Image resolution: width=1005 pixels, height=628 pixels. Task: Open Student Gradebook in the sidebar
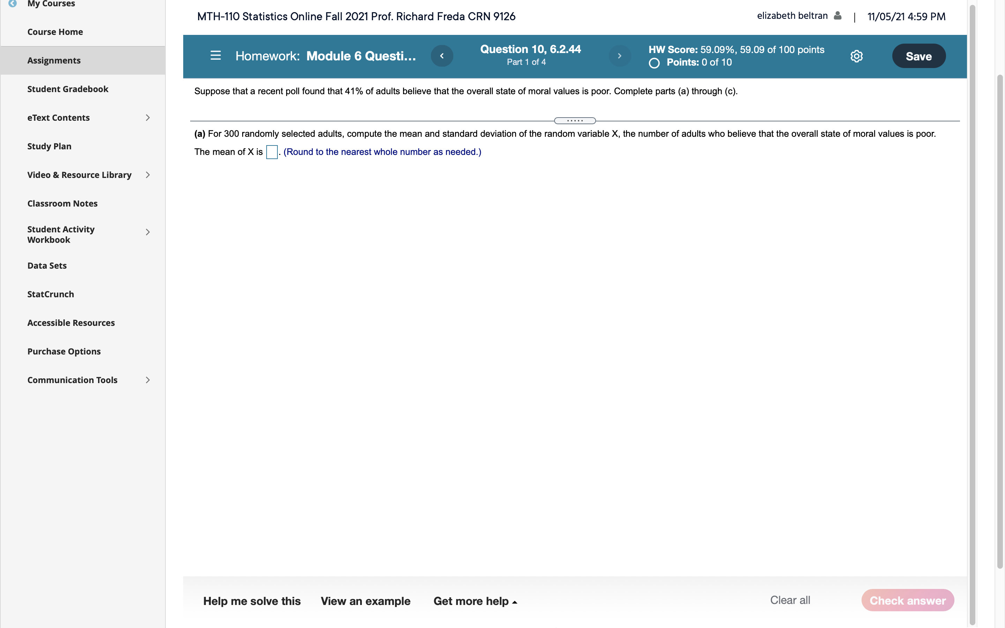coord(68,89)
